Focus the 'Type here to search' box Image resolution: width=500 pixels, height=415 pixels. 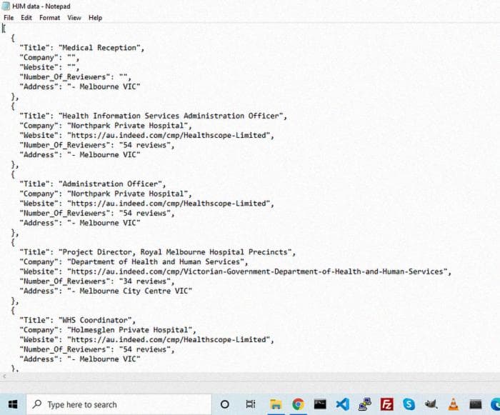tap(119, 404)
